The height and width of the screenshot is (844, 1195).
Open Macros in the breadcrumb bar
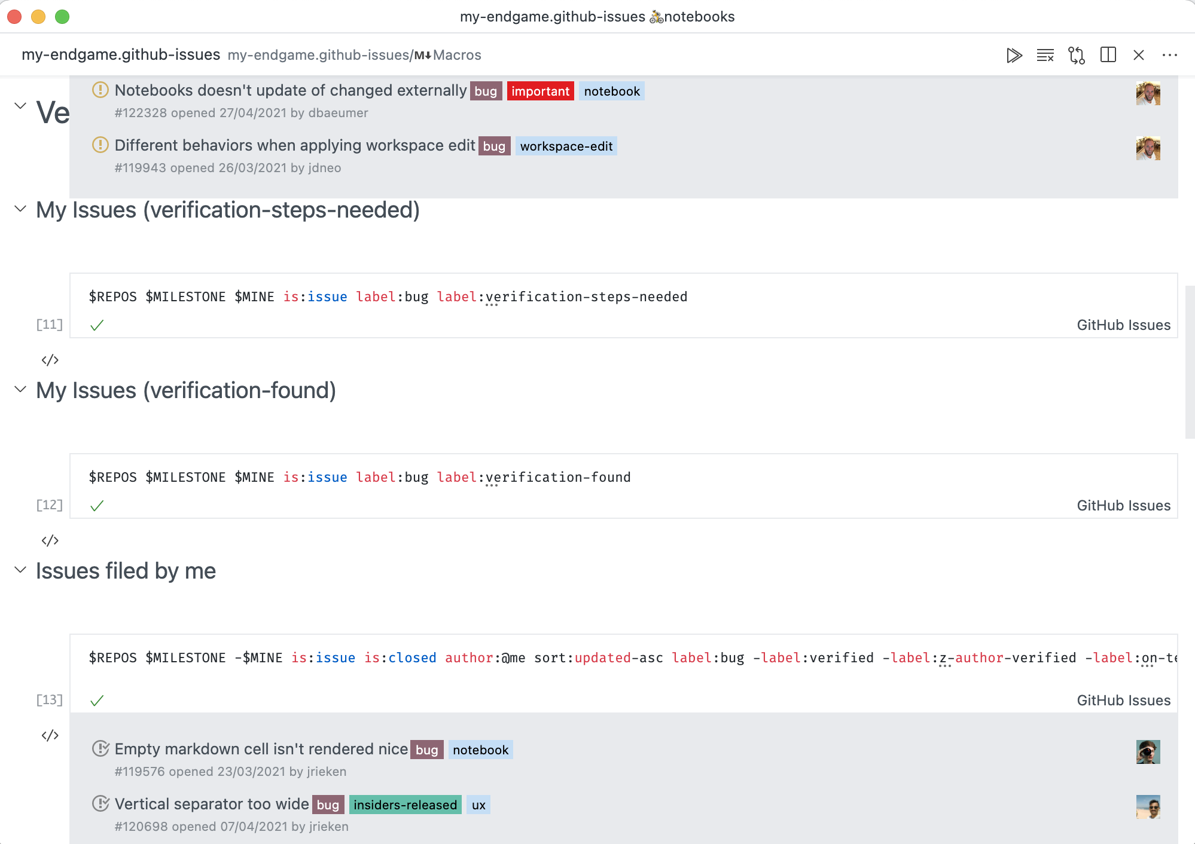pyautogui.click(x=458, y=54)
